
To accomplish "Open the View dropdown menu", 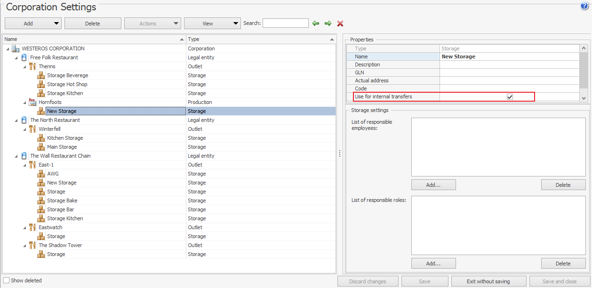I will 212,24.
